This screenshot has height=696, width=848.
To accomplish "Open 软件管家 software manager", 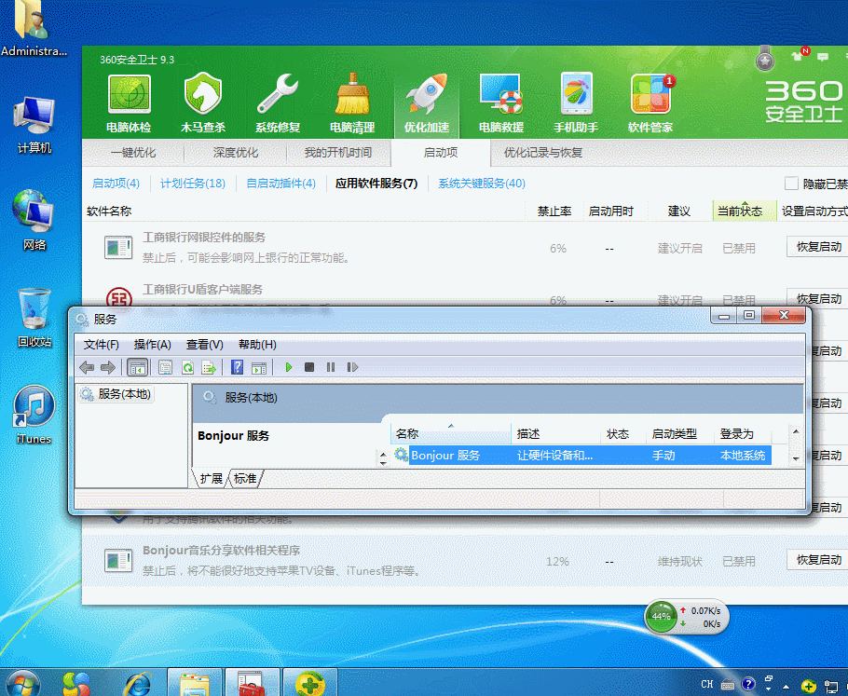I will [x=650, y=103].
